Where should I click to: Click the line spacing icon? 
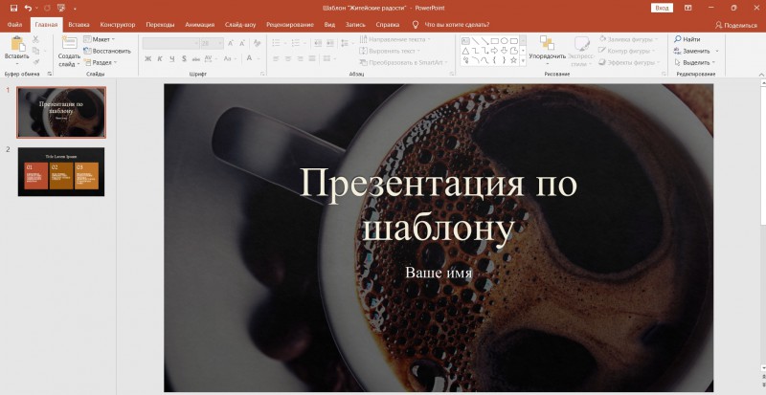[347, 43]
